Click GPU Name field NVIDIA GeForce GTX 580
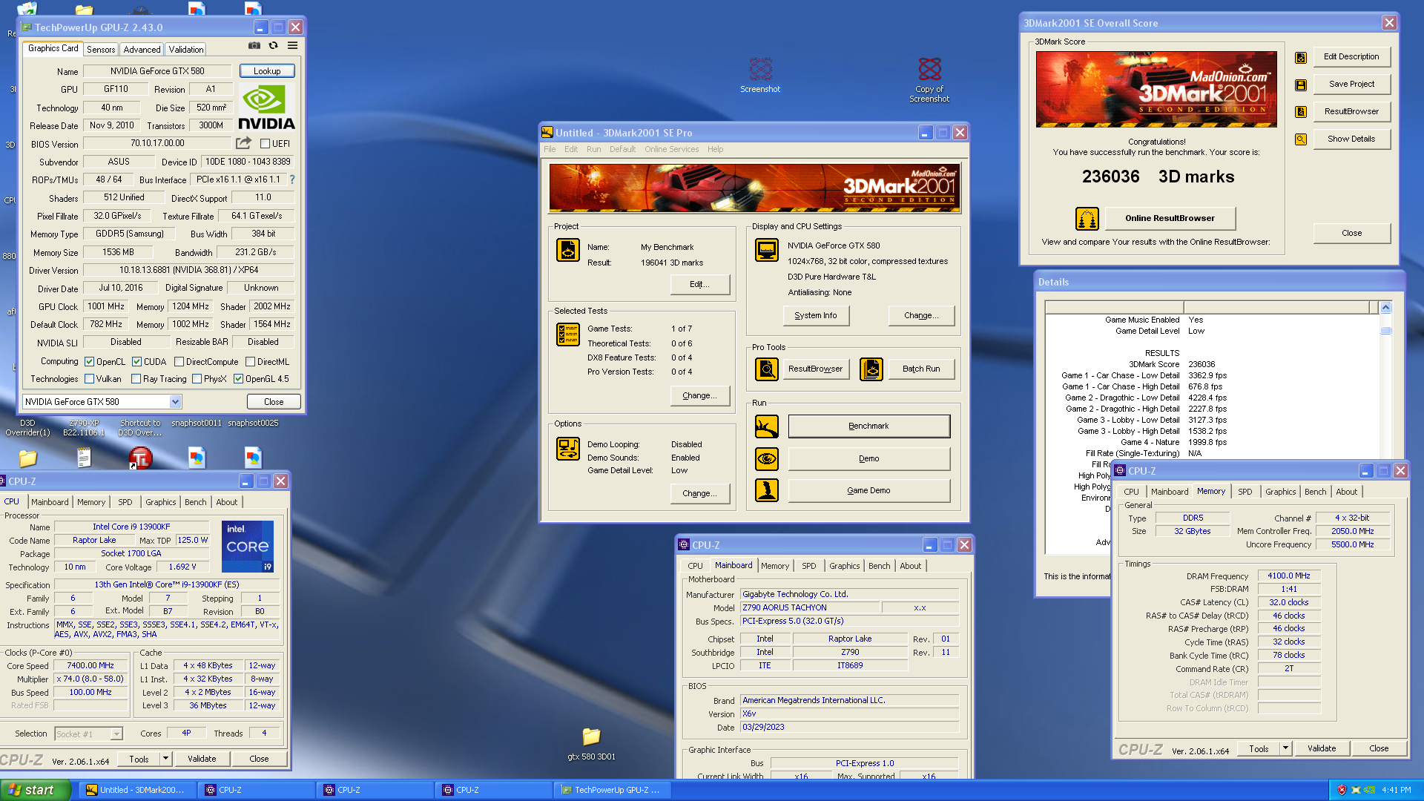Image resolution: width=1424 pixels, height=801 pixels. coord(157,71)
